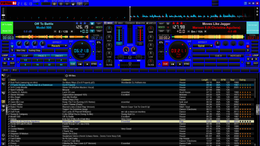Image resolution: width=260 pixels, height=146 pixels.
Task: Toggle left deck loop ON/OFF
Action: 59,56
